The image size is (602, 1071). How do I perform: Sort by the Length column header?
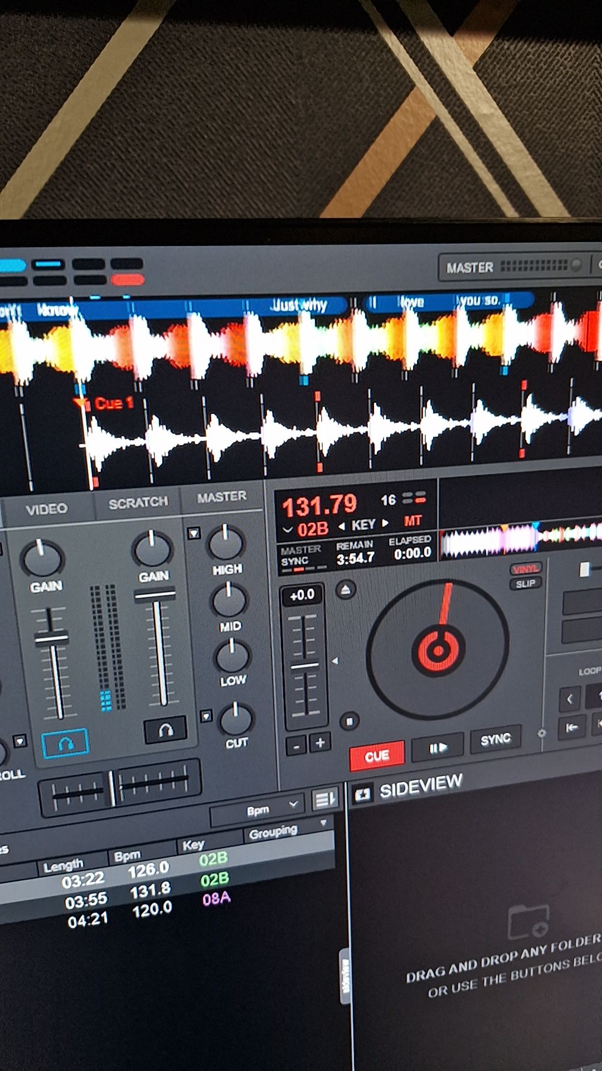[64, 865]
